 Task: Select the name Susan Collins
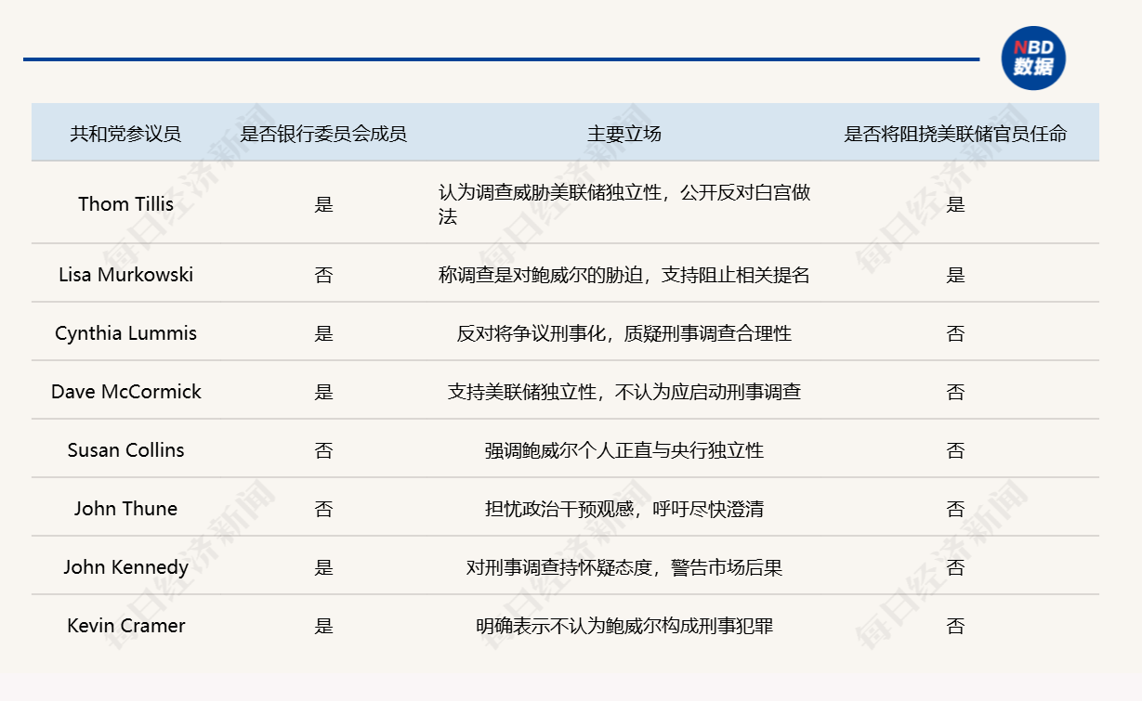(x=125, y=449)
